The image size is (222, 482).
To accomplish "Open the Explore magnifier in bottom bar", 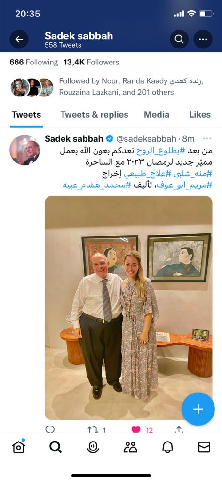I will click(x=55, y=447).
